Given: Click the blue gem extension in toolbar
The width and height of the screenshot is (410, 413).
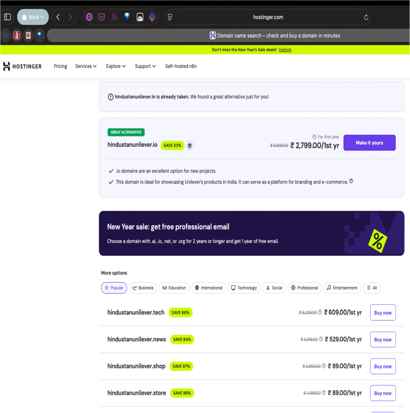Looking at the screenshot, I should [127, 17].
